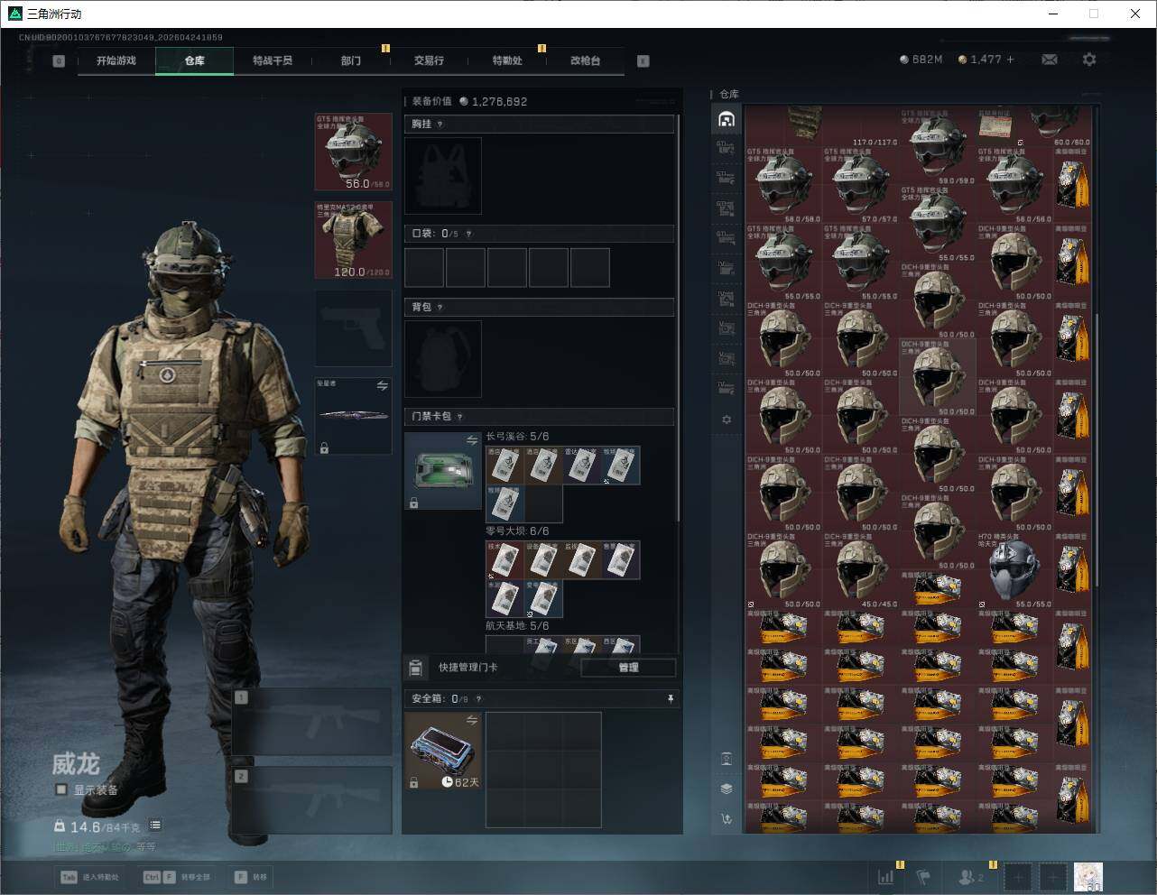
Task: Open the friends list icon
Action: [x=971, y=876]
